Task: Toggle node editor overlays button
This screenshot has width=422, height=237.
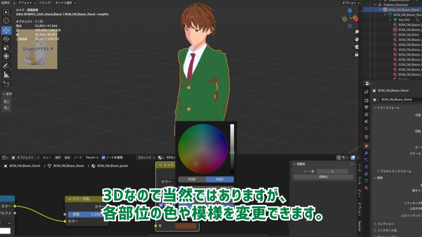Action: 353,158
